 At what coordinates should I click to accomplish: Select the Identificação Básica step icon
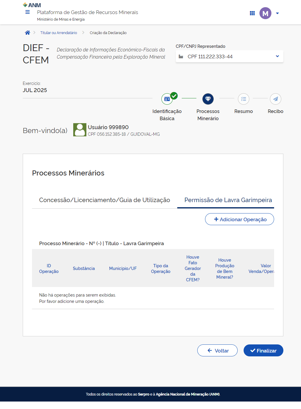click(x=167, y=99)
